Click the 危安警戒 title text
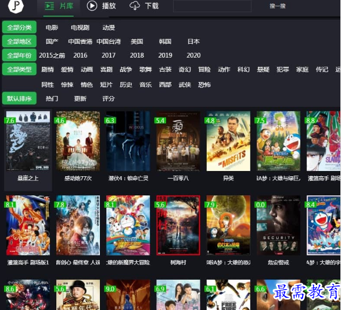Screen dimensions: 345x310 [278, 263]
